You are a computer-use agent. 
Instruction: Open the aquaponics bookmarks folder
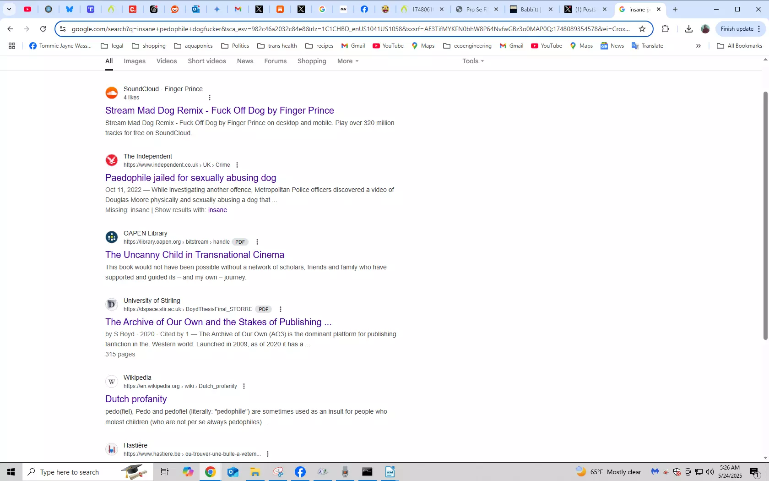click(194, 46)
